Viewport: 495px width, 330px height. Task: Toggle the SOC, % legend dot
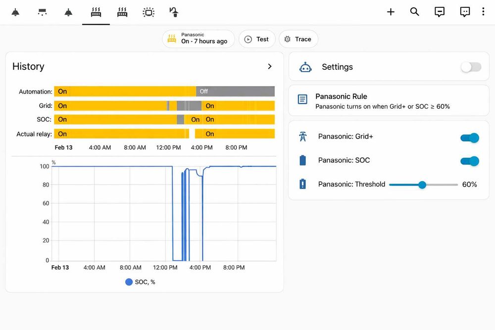[x=129, y=282]
